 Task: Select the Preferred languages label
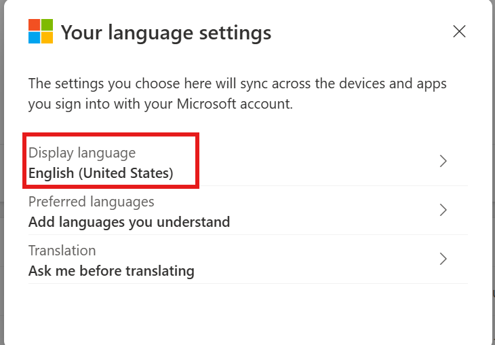pyautogui.click(x=91, y=202)
